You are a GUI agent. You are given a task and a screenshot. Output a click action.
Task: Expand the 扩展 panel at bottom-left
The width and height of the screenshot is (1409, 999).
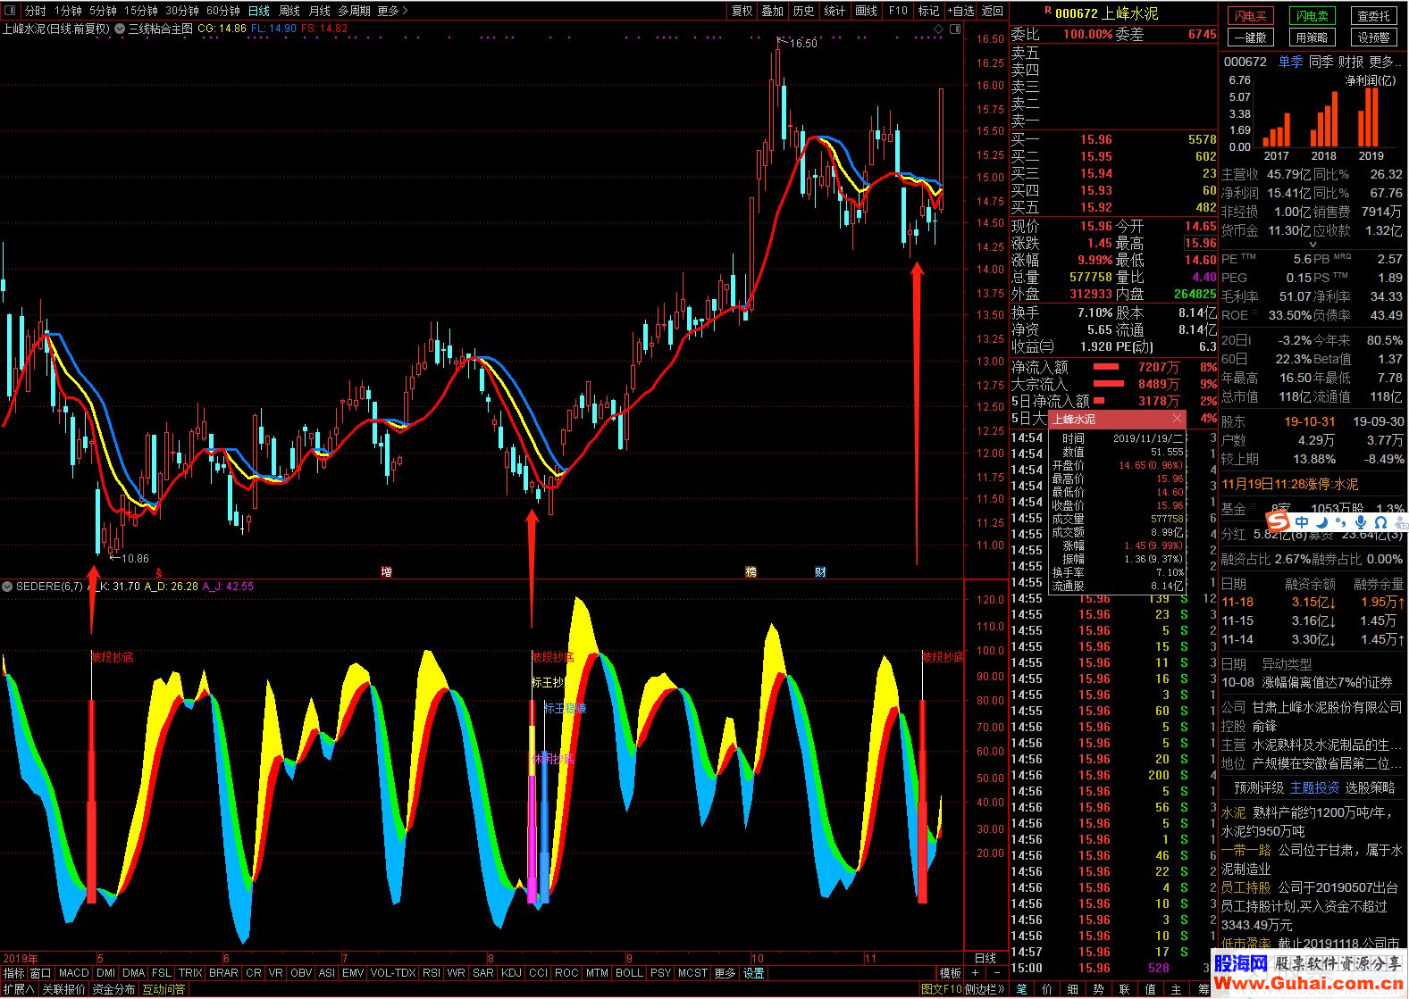click(x=19, y=989)
